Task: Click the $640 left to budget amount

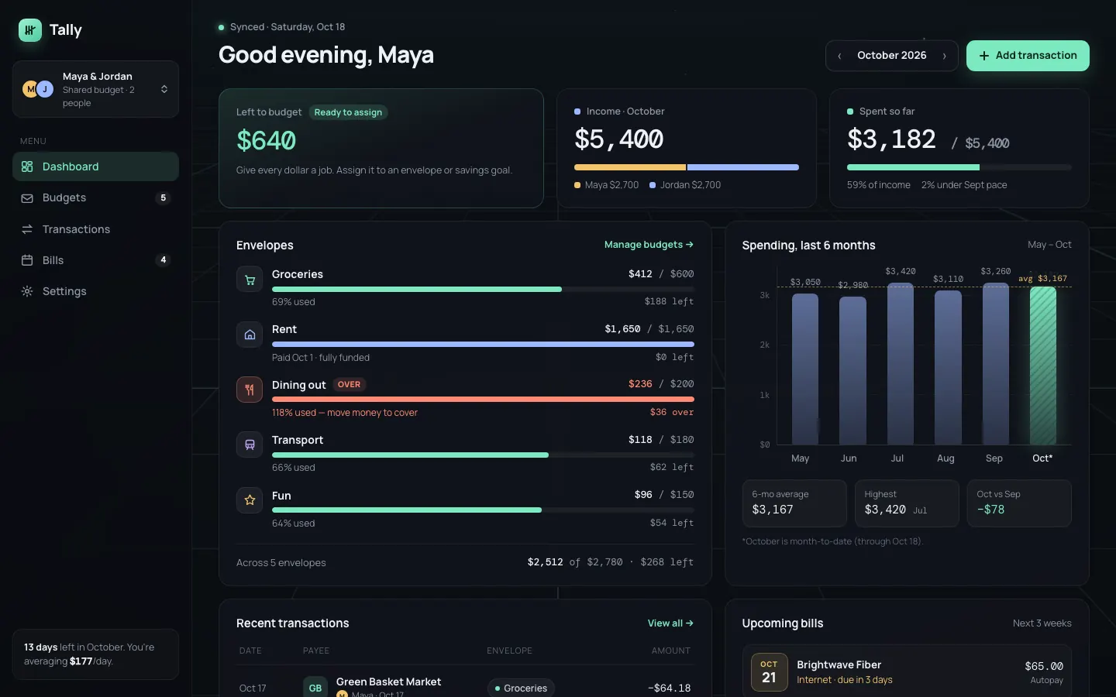Action: [x=266, y=141]
